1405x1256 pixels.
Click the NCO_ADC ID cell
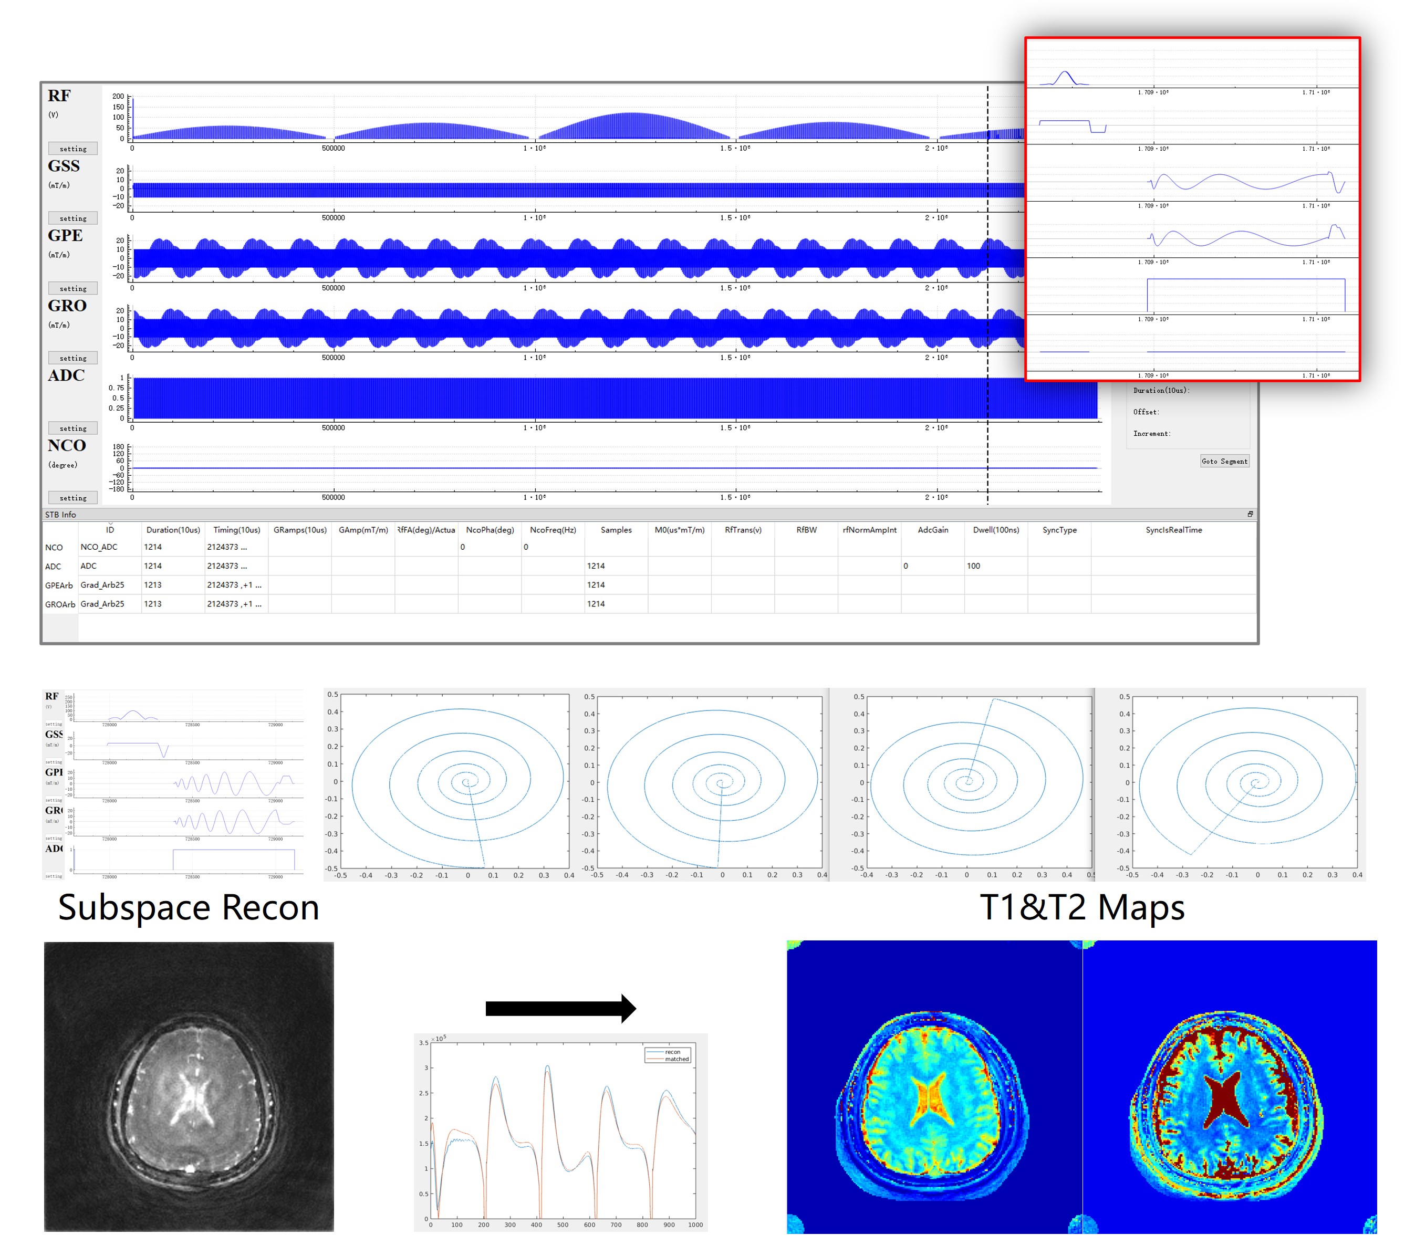[110, 547]
